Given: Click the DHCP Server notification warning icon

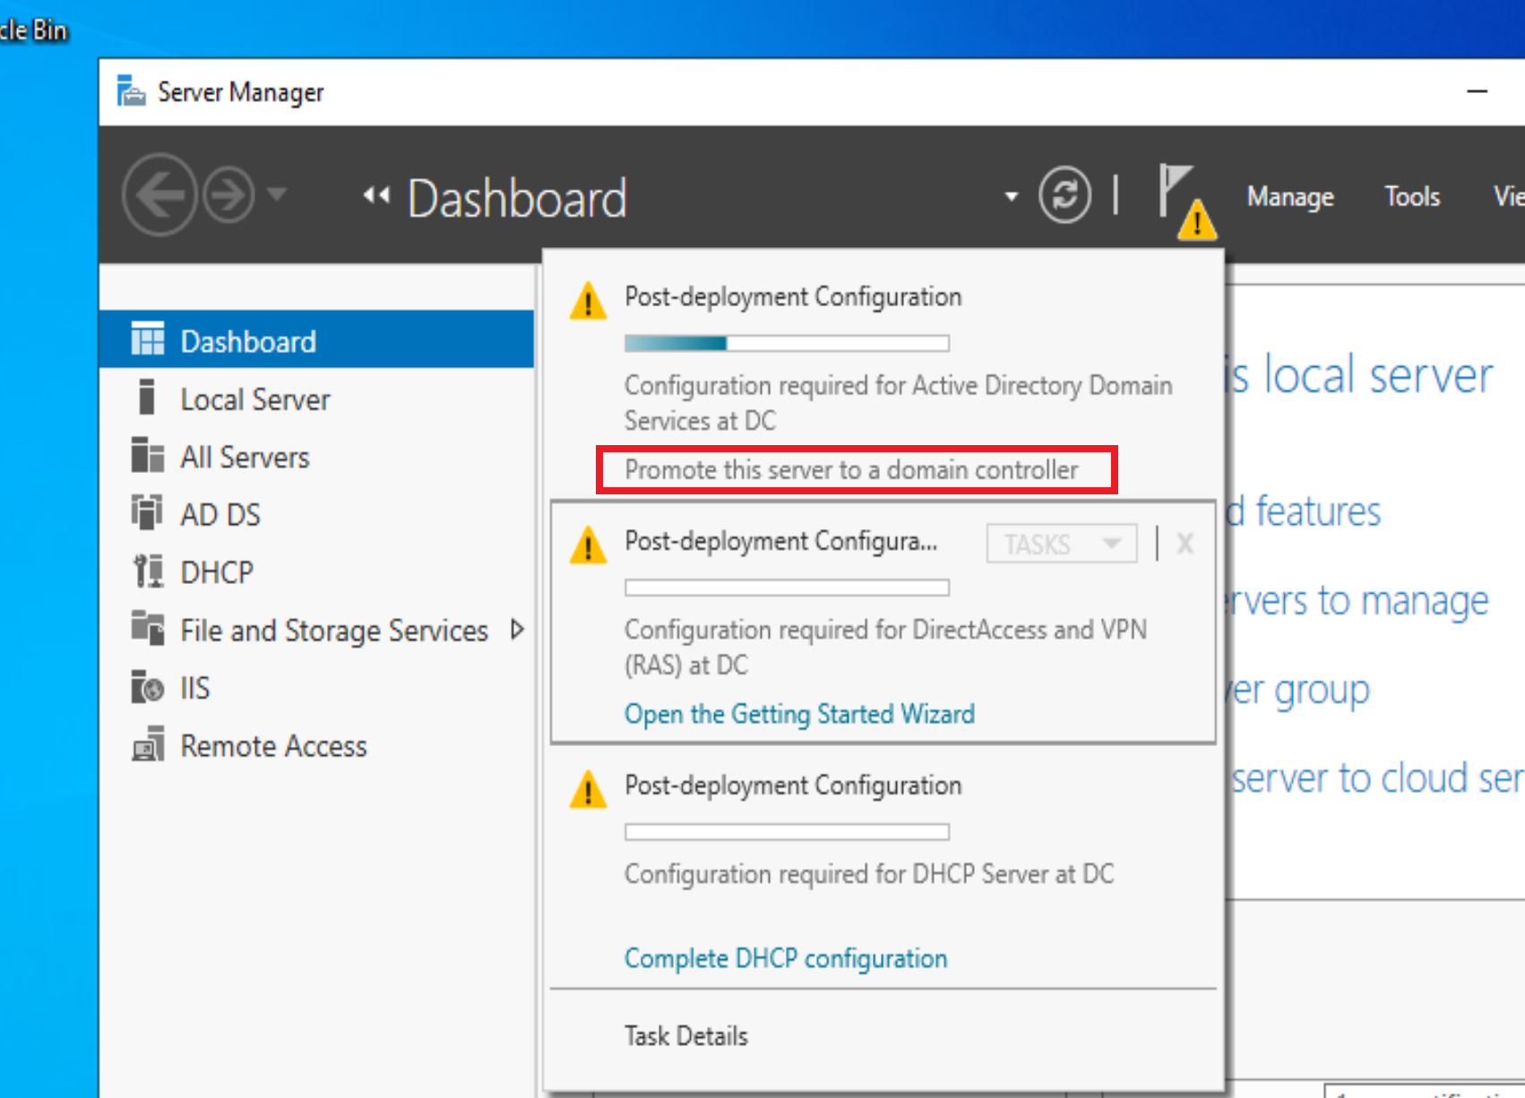Looking at the screenshot, I should coord(588,790).
